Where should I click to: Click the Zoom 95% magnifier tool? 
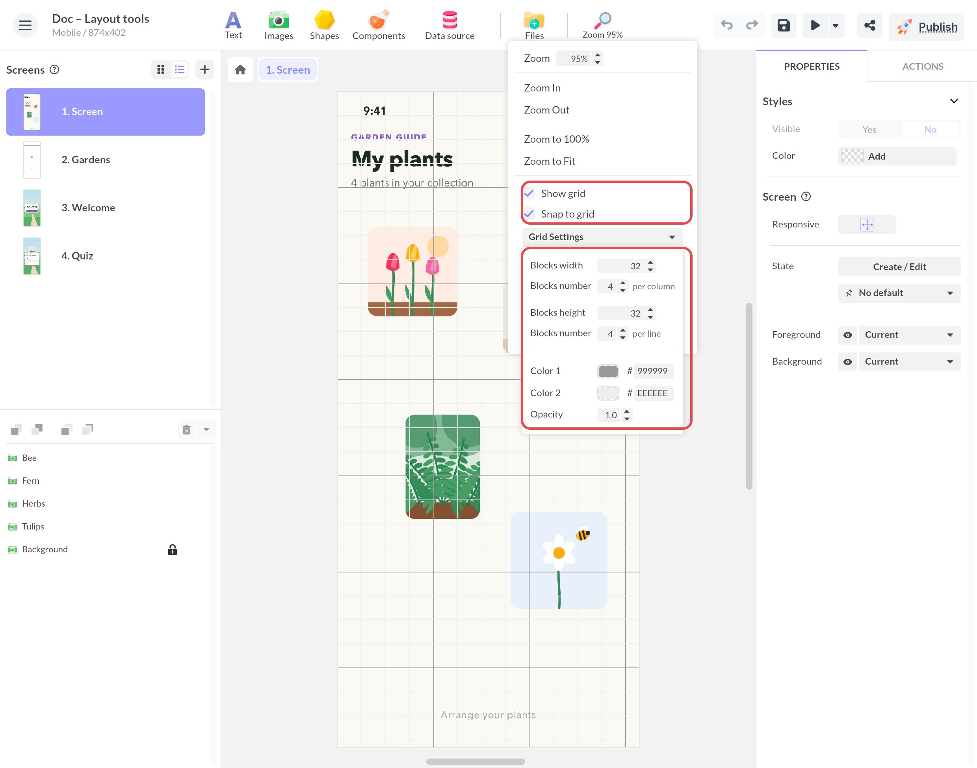tap(602, 25)
